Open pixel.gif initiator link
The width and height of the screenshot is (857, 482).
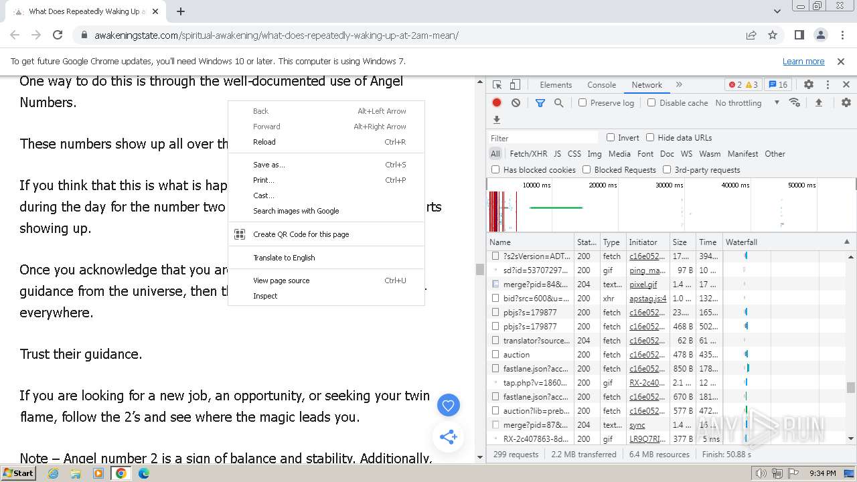pyautogui.click(x=643, y=285)
